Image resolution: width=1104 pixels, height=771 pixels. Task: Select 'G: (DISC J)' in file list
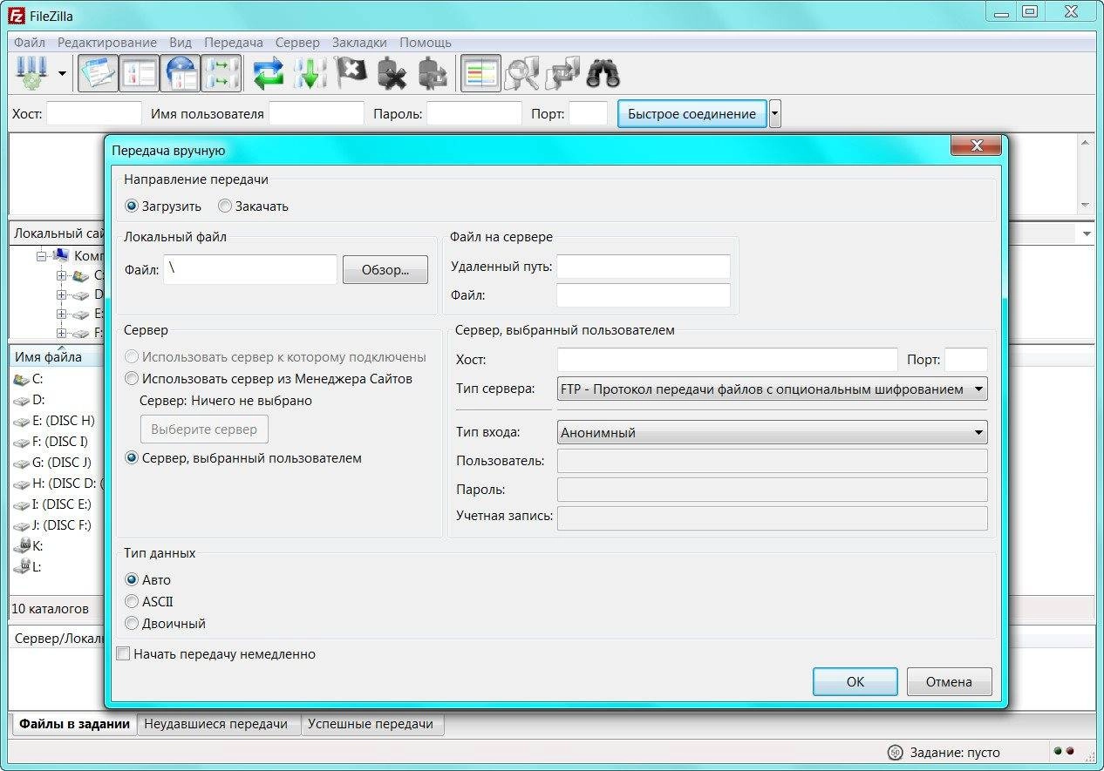[x=52, y=463]
